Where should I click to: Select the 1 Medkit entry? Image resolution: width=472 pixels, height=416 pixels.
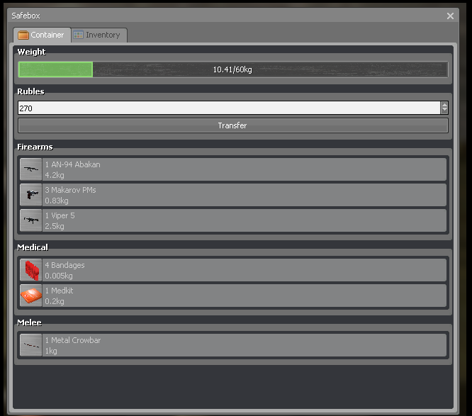[233, 296]
